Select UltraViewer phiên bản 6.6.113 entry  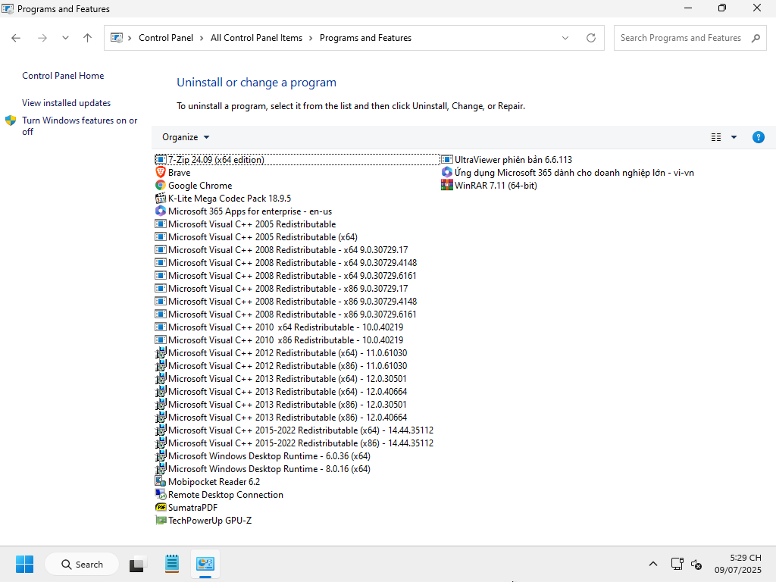(513, 160)
